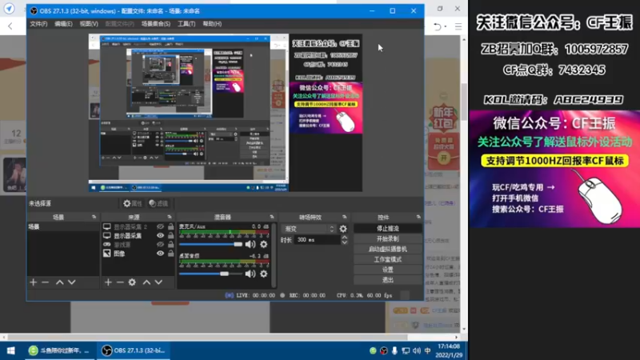Move the source up in the 来源 panel
The width and height of the screenshot is (640, 360).
click(146, 282)
